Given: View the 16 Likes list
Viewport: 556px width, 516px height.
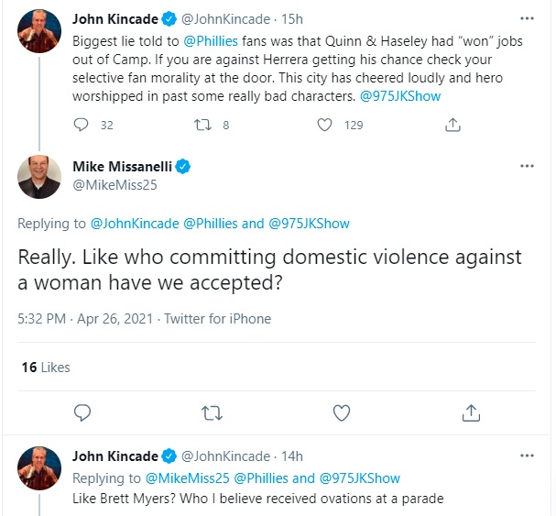Looking at the screenshot, I should [x=45, y=368].
